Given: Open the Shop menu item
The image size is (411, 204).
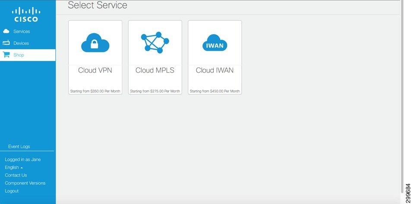Looking at the screenshot, I should tap(28, 55).
